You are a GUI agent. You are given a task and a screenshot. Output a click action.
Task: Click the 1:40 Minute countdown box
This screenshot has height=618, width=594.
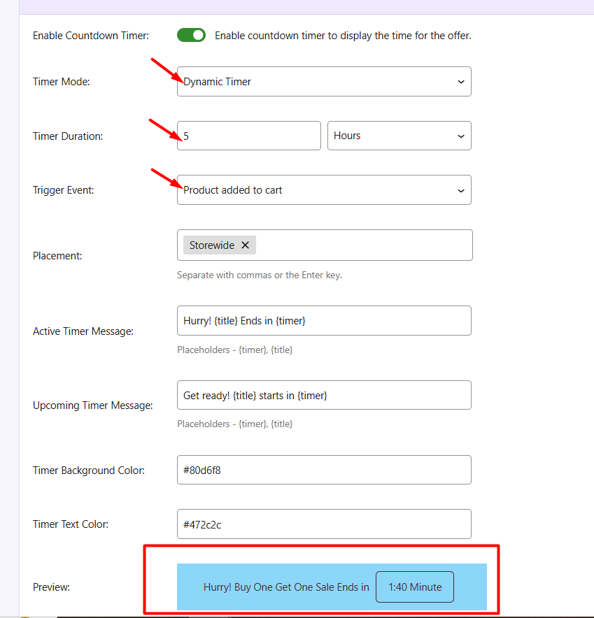tap(415, 587)
